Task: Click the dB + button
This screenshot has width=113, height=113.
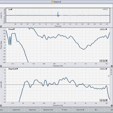Action: [x=96, y=110]
